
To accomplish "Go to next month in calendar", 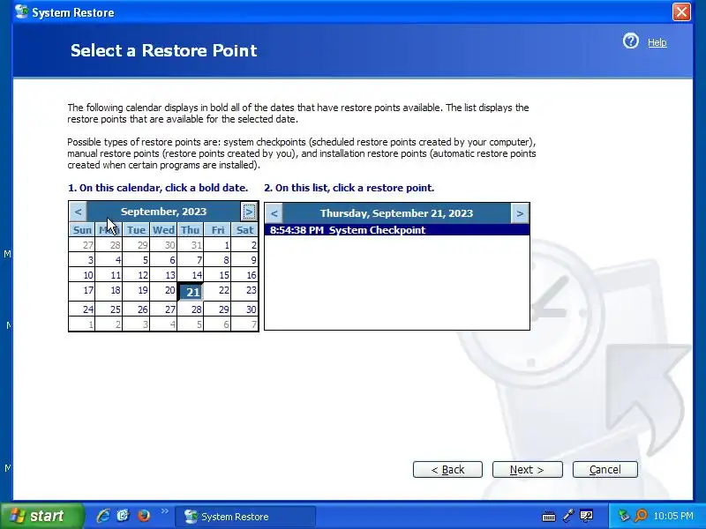I will [249, 212].
